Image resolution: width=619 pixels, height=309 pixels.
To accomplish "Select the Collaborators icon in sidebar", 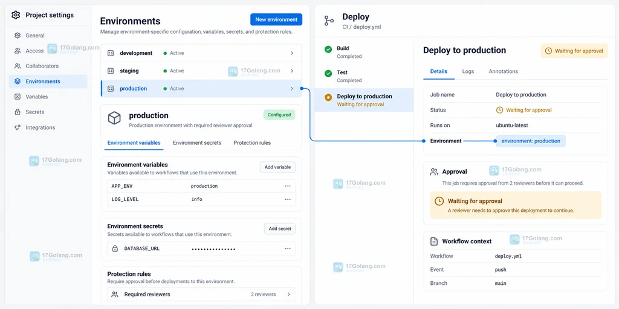I will pyautogui.click(x=18, y=66).
